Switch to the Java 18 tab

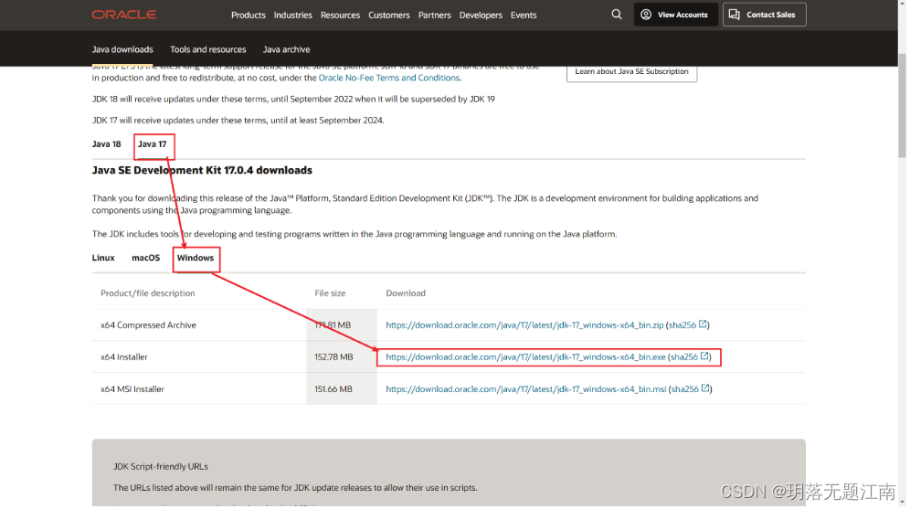click(106, 144)
